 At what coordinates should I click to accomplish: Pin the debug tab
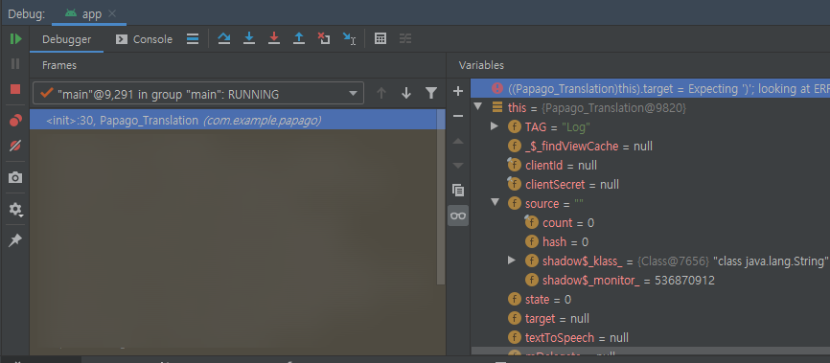tap(15, 240)
